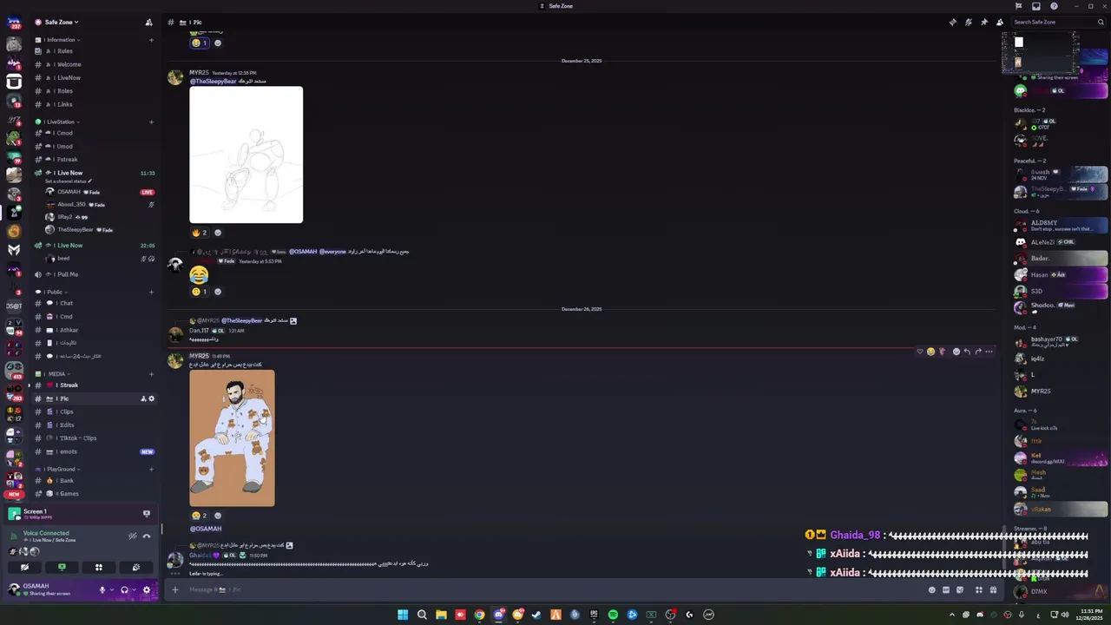Screen dimensions: 1111x625
Task: Add a channel to PlayGround category
Action: (151, 469)
